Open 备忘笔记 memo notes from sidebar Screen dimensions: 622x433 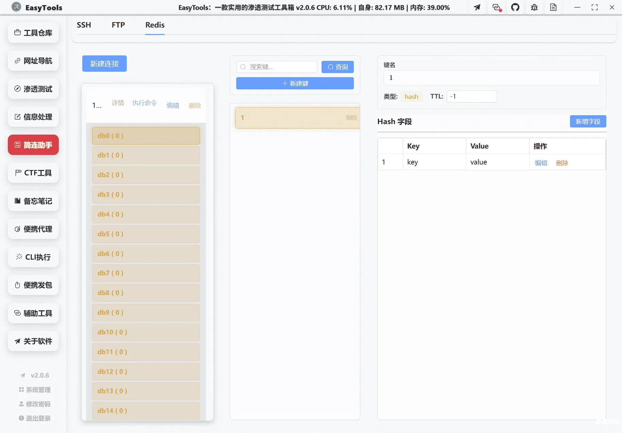(33, 201)
